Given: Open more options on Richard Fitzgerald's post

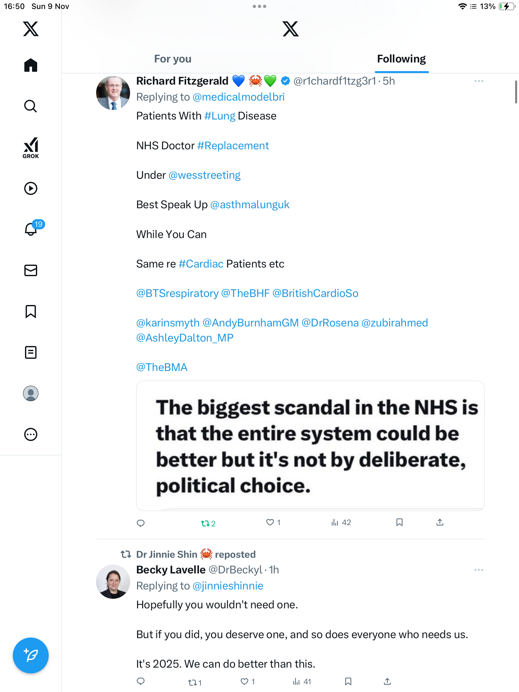Looking at the screenshot, I should click(x=479, y=81).
